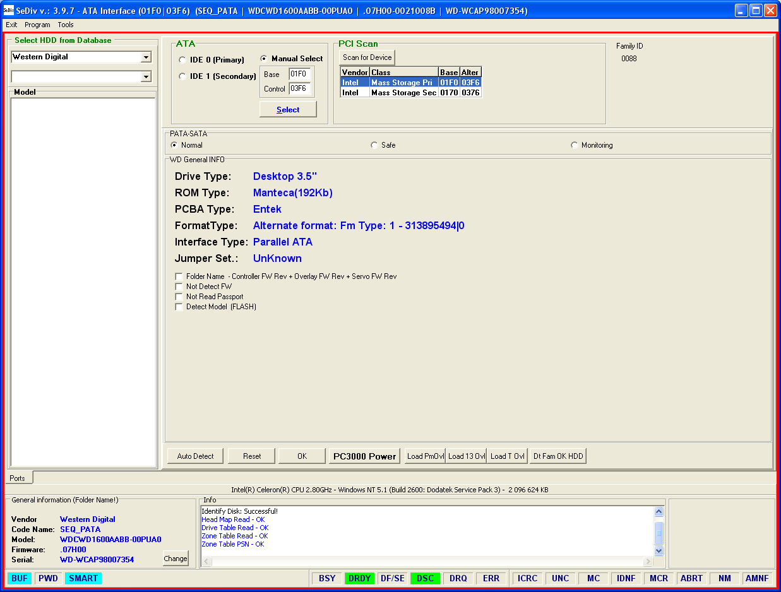Image resolution: width=781 pixels, height=592 pixels.
Task: Click 'Head Map Read - OK' log line
Action: click(233, 519)
